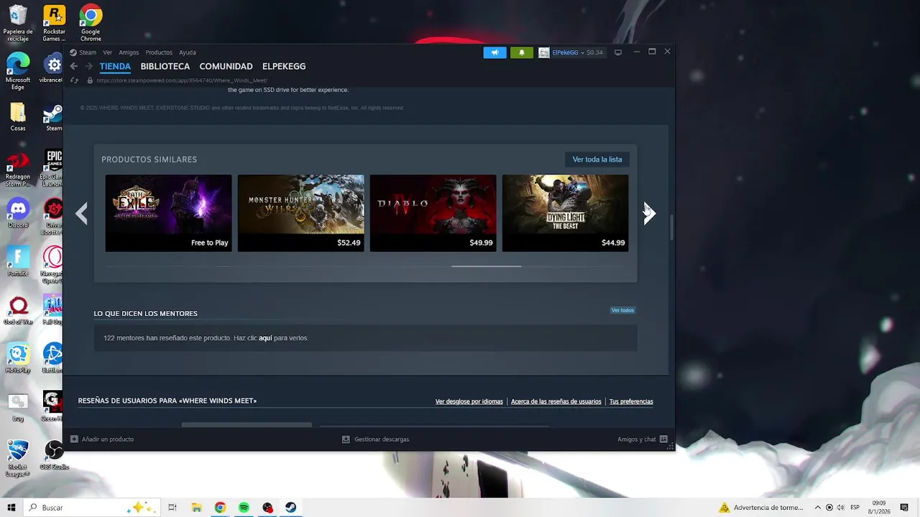Open Gestionar descargas
The image size is (920, 517).
[x=375, y=439]
